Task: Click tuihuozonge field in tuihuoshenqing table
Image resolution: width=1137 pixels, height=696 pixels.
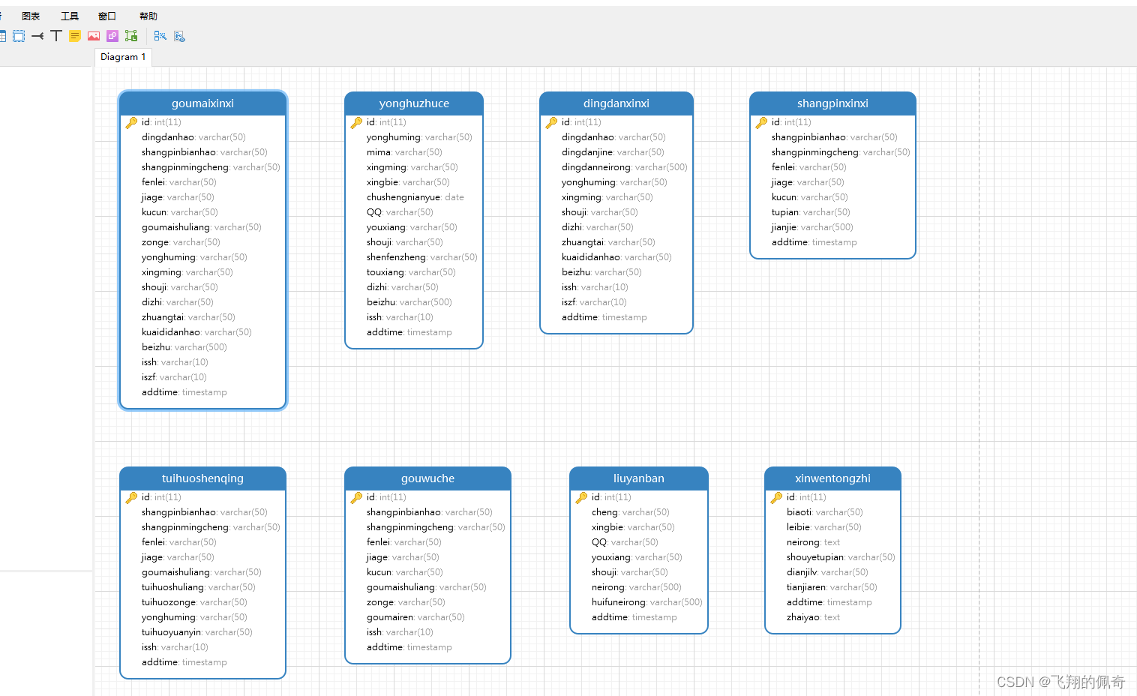Action: coord(194,602)
